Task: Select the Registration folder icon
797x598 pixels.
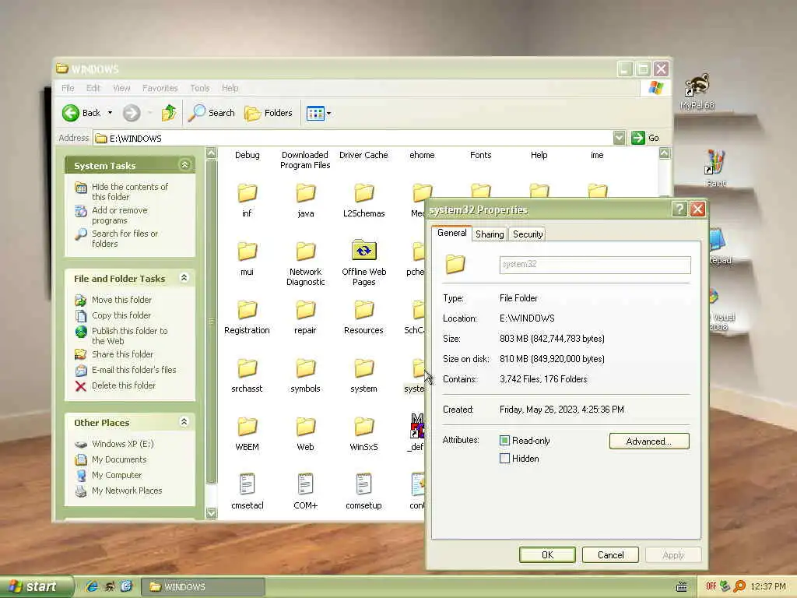Action: [247, 310]
